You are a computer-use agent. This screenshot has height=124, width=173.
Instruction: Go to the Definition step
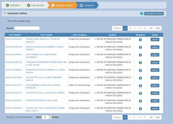[x=13, y=5]
